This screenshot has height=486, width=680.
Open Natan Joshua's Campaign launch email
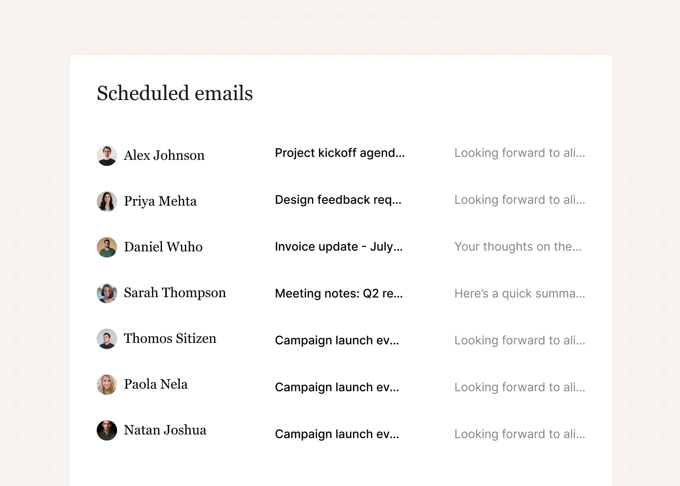[x=337, y=434]
